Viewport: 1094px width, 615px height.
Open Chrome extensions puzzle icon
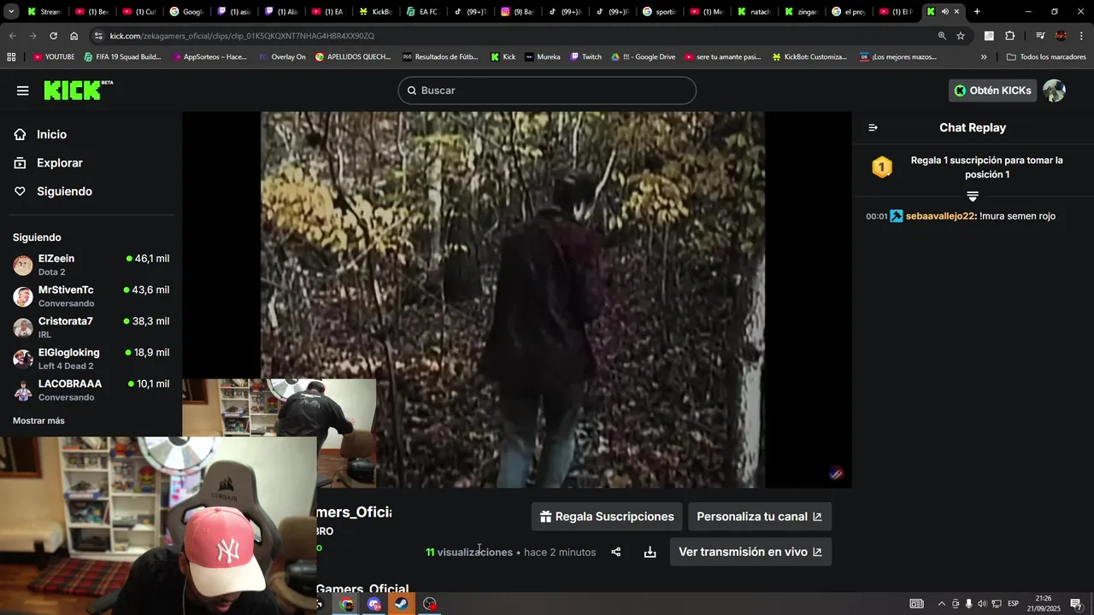click(x=1009, y=36)
